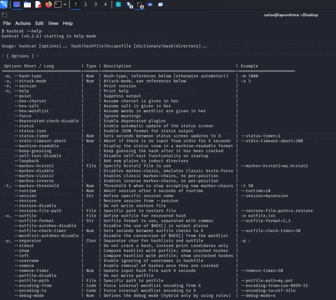336x300 pixels.
Task: Open the View menu in terminal
Action: point(53,23)
